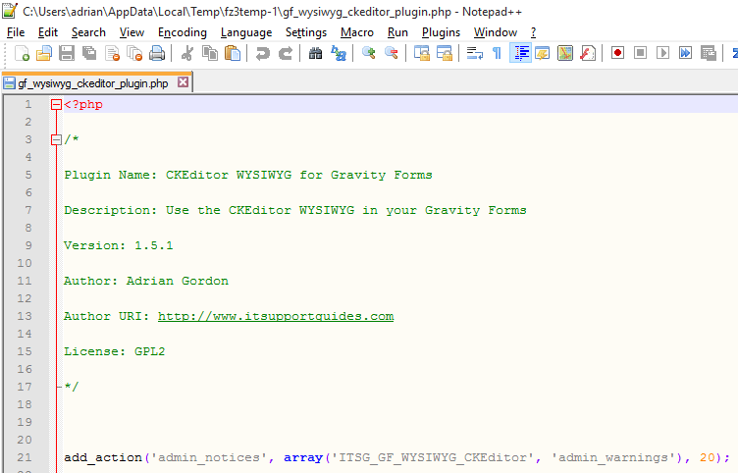This screenshot has height=473, width=738.
Task: Collapse the comment block fold on line 3
Action: click(56, 139)
